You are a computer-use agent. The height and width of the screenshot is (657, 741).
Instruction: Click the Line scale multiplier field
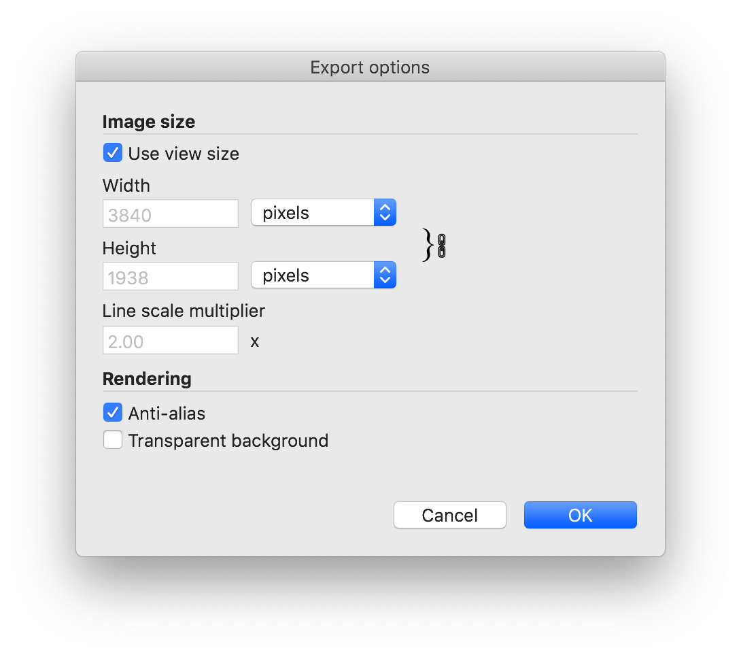click(171, 340)
